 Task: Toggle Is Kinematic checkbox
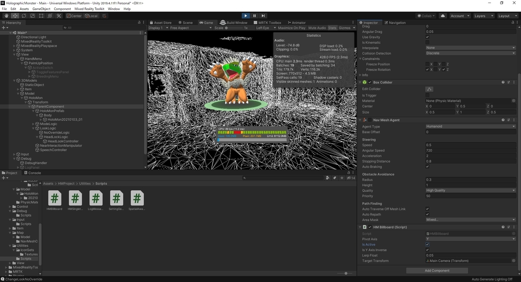(427, 43)
